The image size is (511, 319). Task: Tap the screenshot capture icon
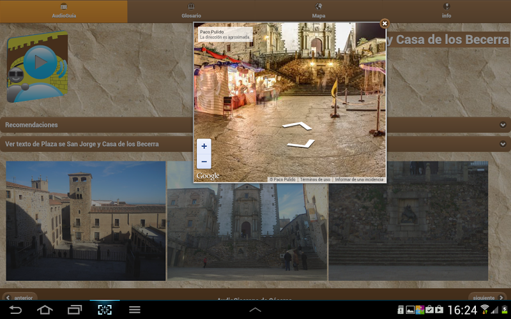[104, 310]
